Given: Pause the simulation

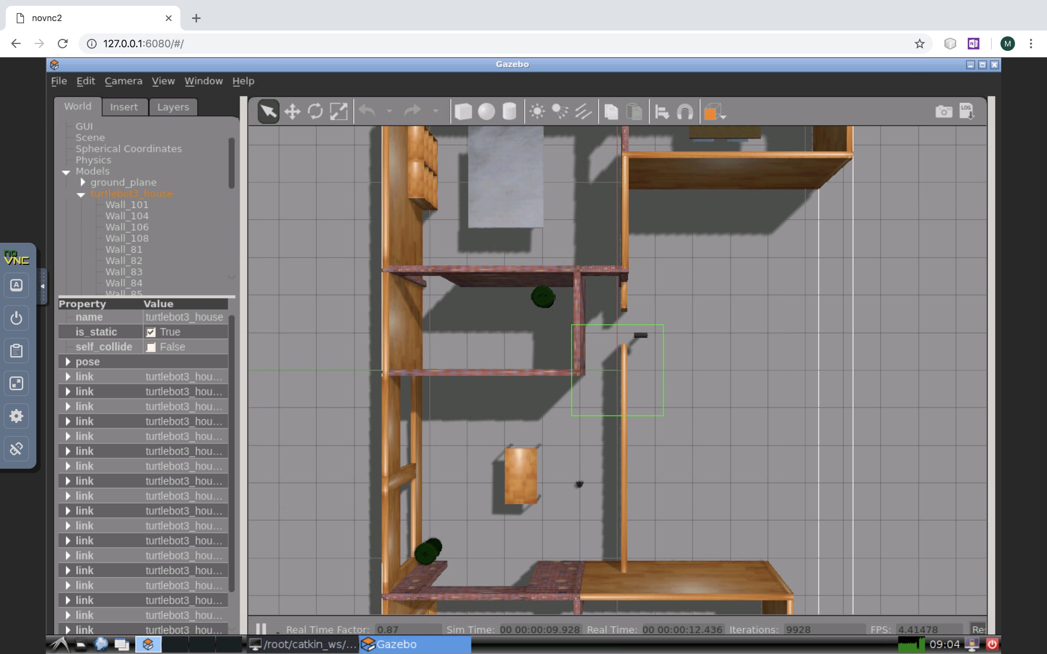Looking at the screenshot, I should click(261, 629).
